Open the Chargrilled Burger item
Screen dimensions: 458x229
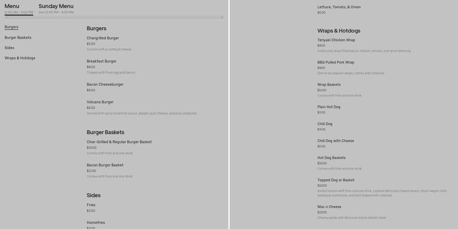(103, 38)
